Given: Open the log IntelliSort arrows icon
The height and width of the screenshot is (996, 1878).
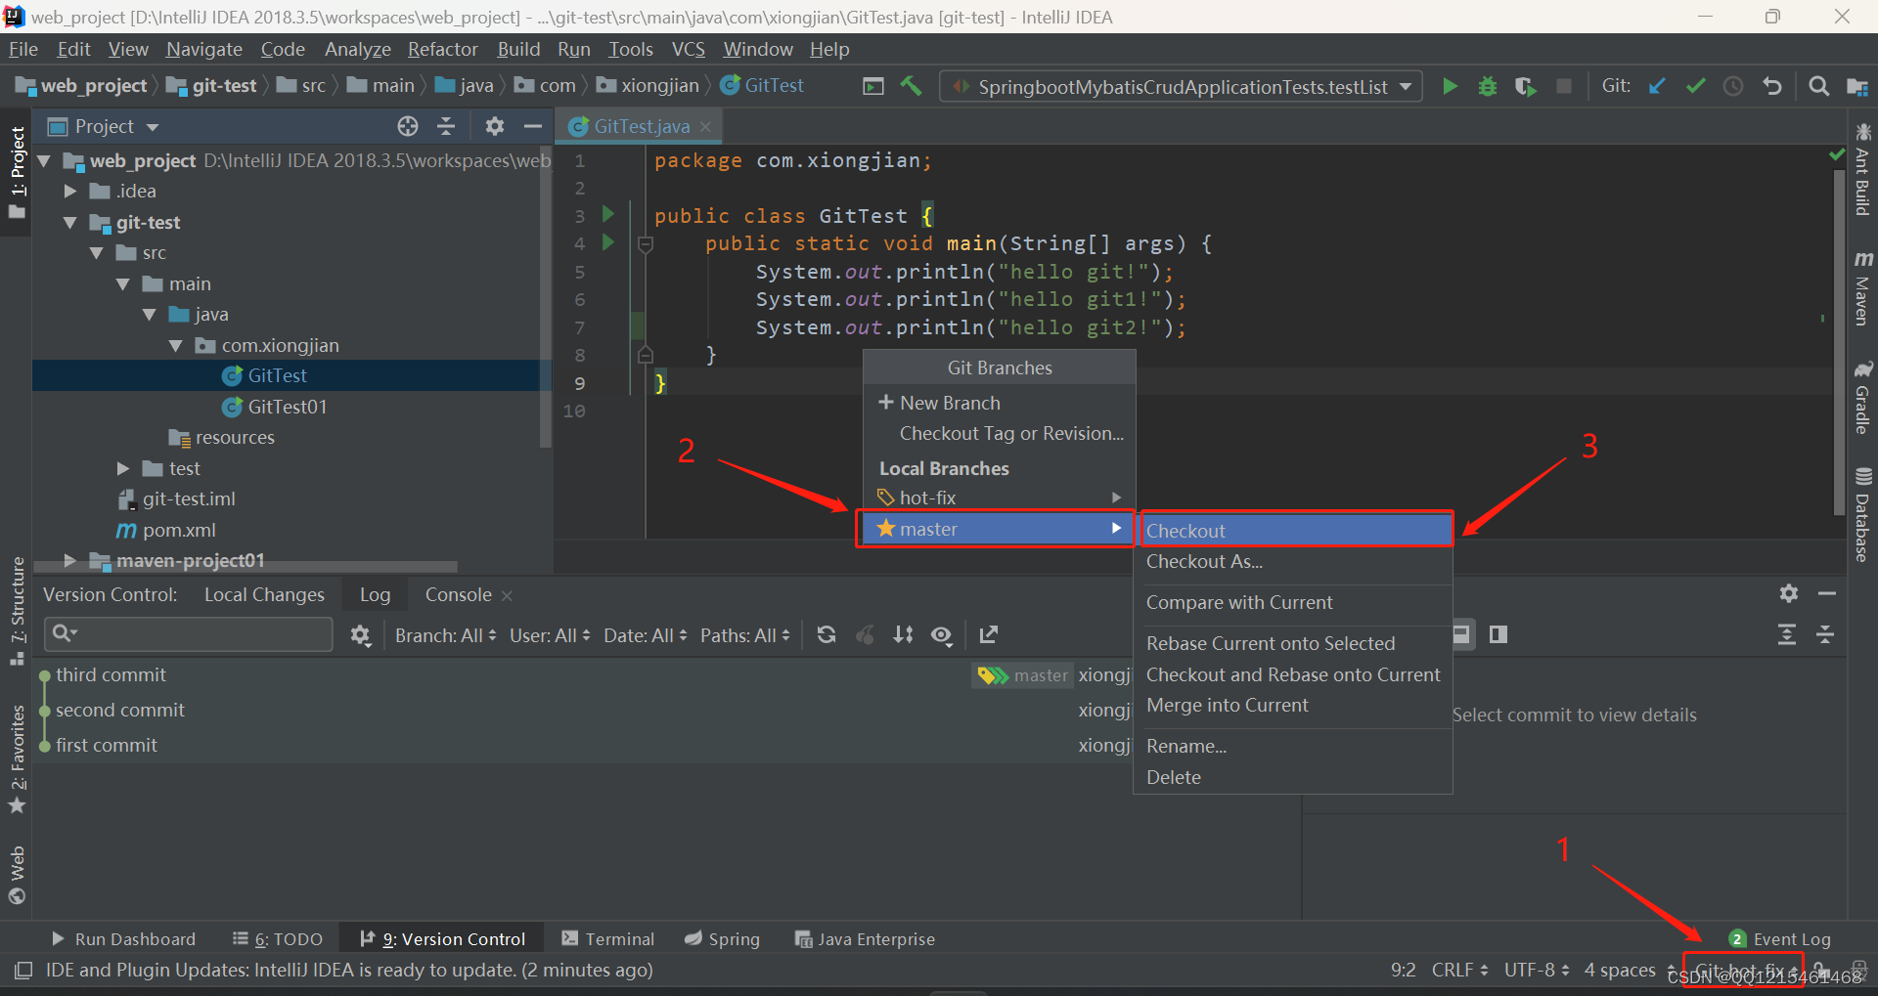Looking at the screenshot, I should click(x=903, y=635).
